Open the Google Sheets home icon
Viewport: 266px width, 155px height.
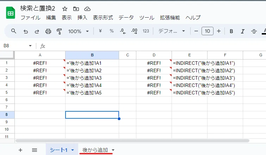[x=11, y=13]
